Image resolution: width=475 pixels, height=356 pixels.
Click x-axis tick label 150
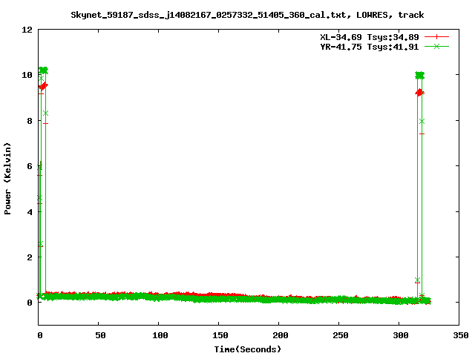220,335
